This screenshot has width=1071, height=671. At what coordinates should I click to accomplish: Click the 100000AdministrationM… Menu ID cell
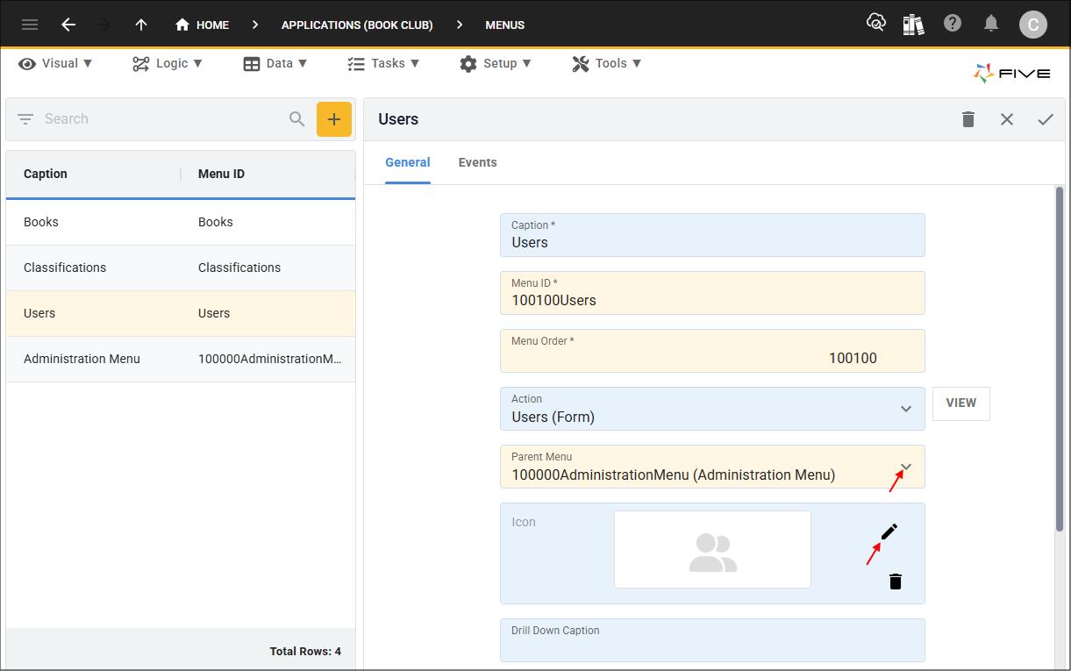coord(270,359)
